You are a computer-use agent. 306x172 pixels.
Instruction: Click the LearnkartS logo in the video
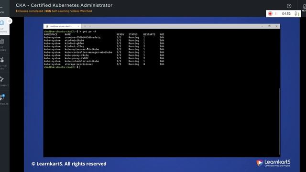[x=273, y=163]
